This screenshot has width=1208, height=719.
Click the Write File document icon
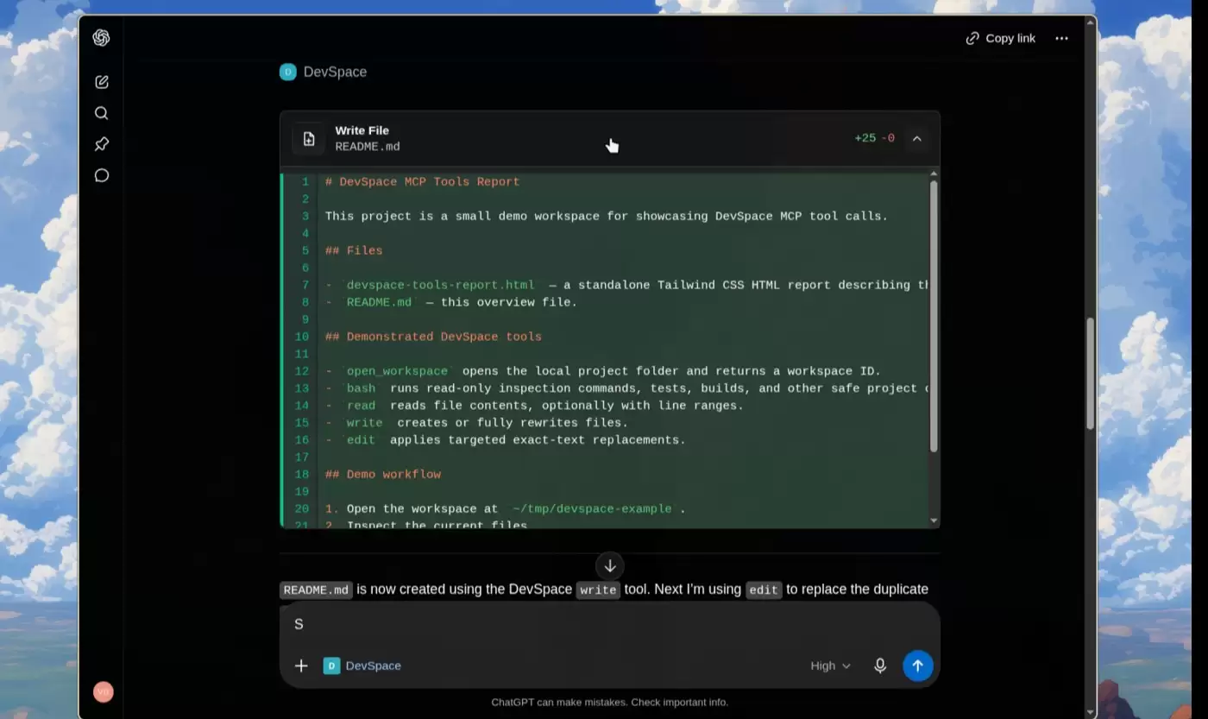pyautogui.click(x=309, y=138)
